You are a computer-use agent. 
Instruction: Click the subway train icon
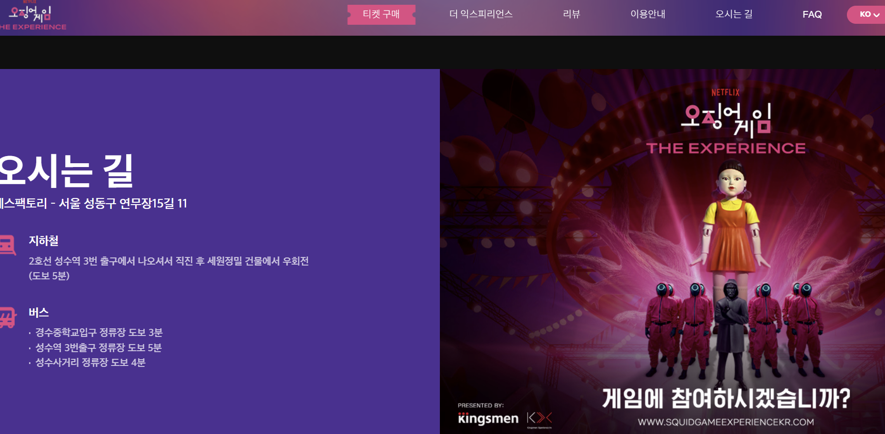(7, 246)
